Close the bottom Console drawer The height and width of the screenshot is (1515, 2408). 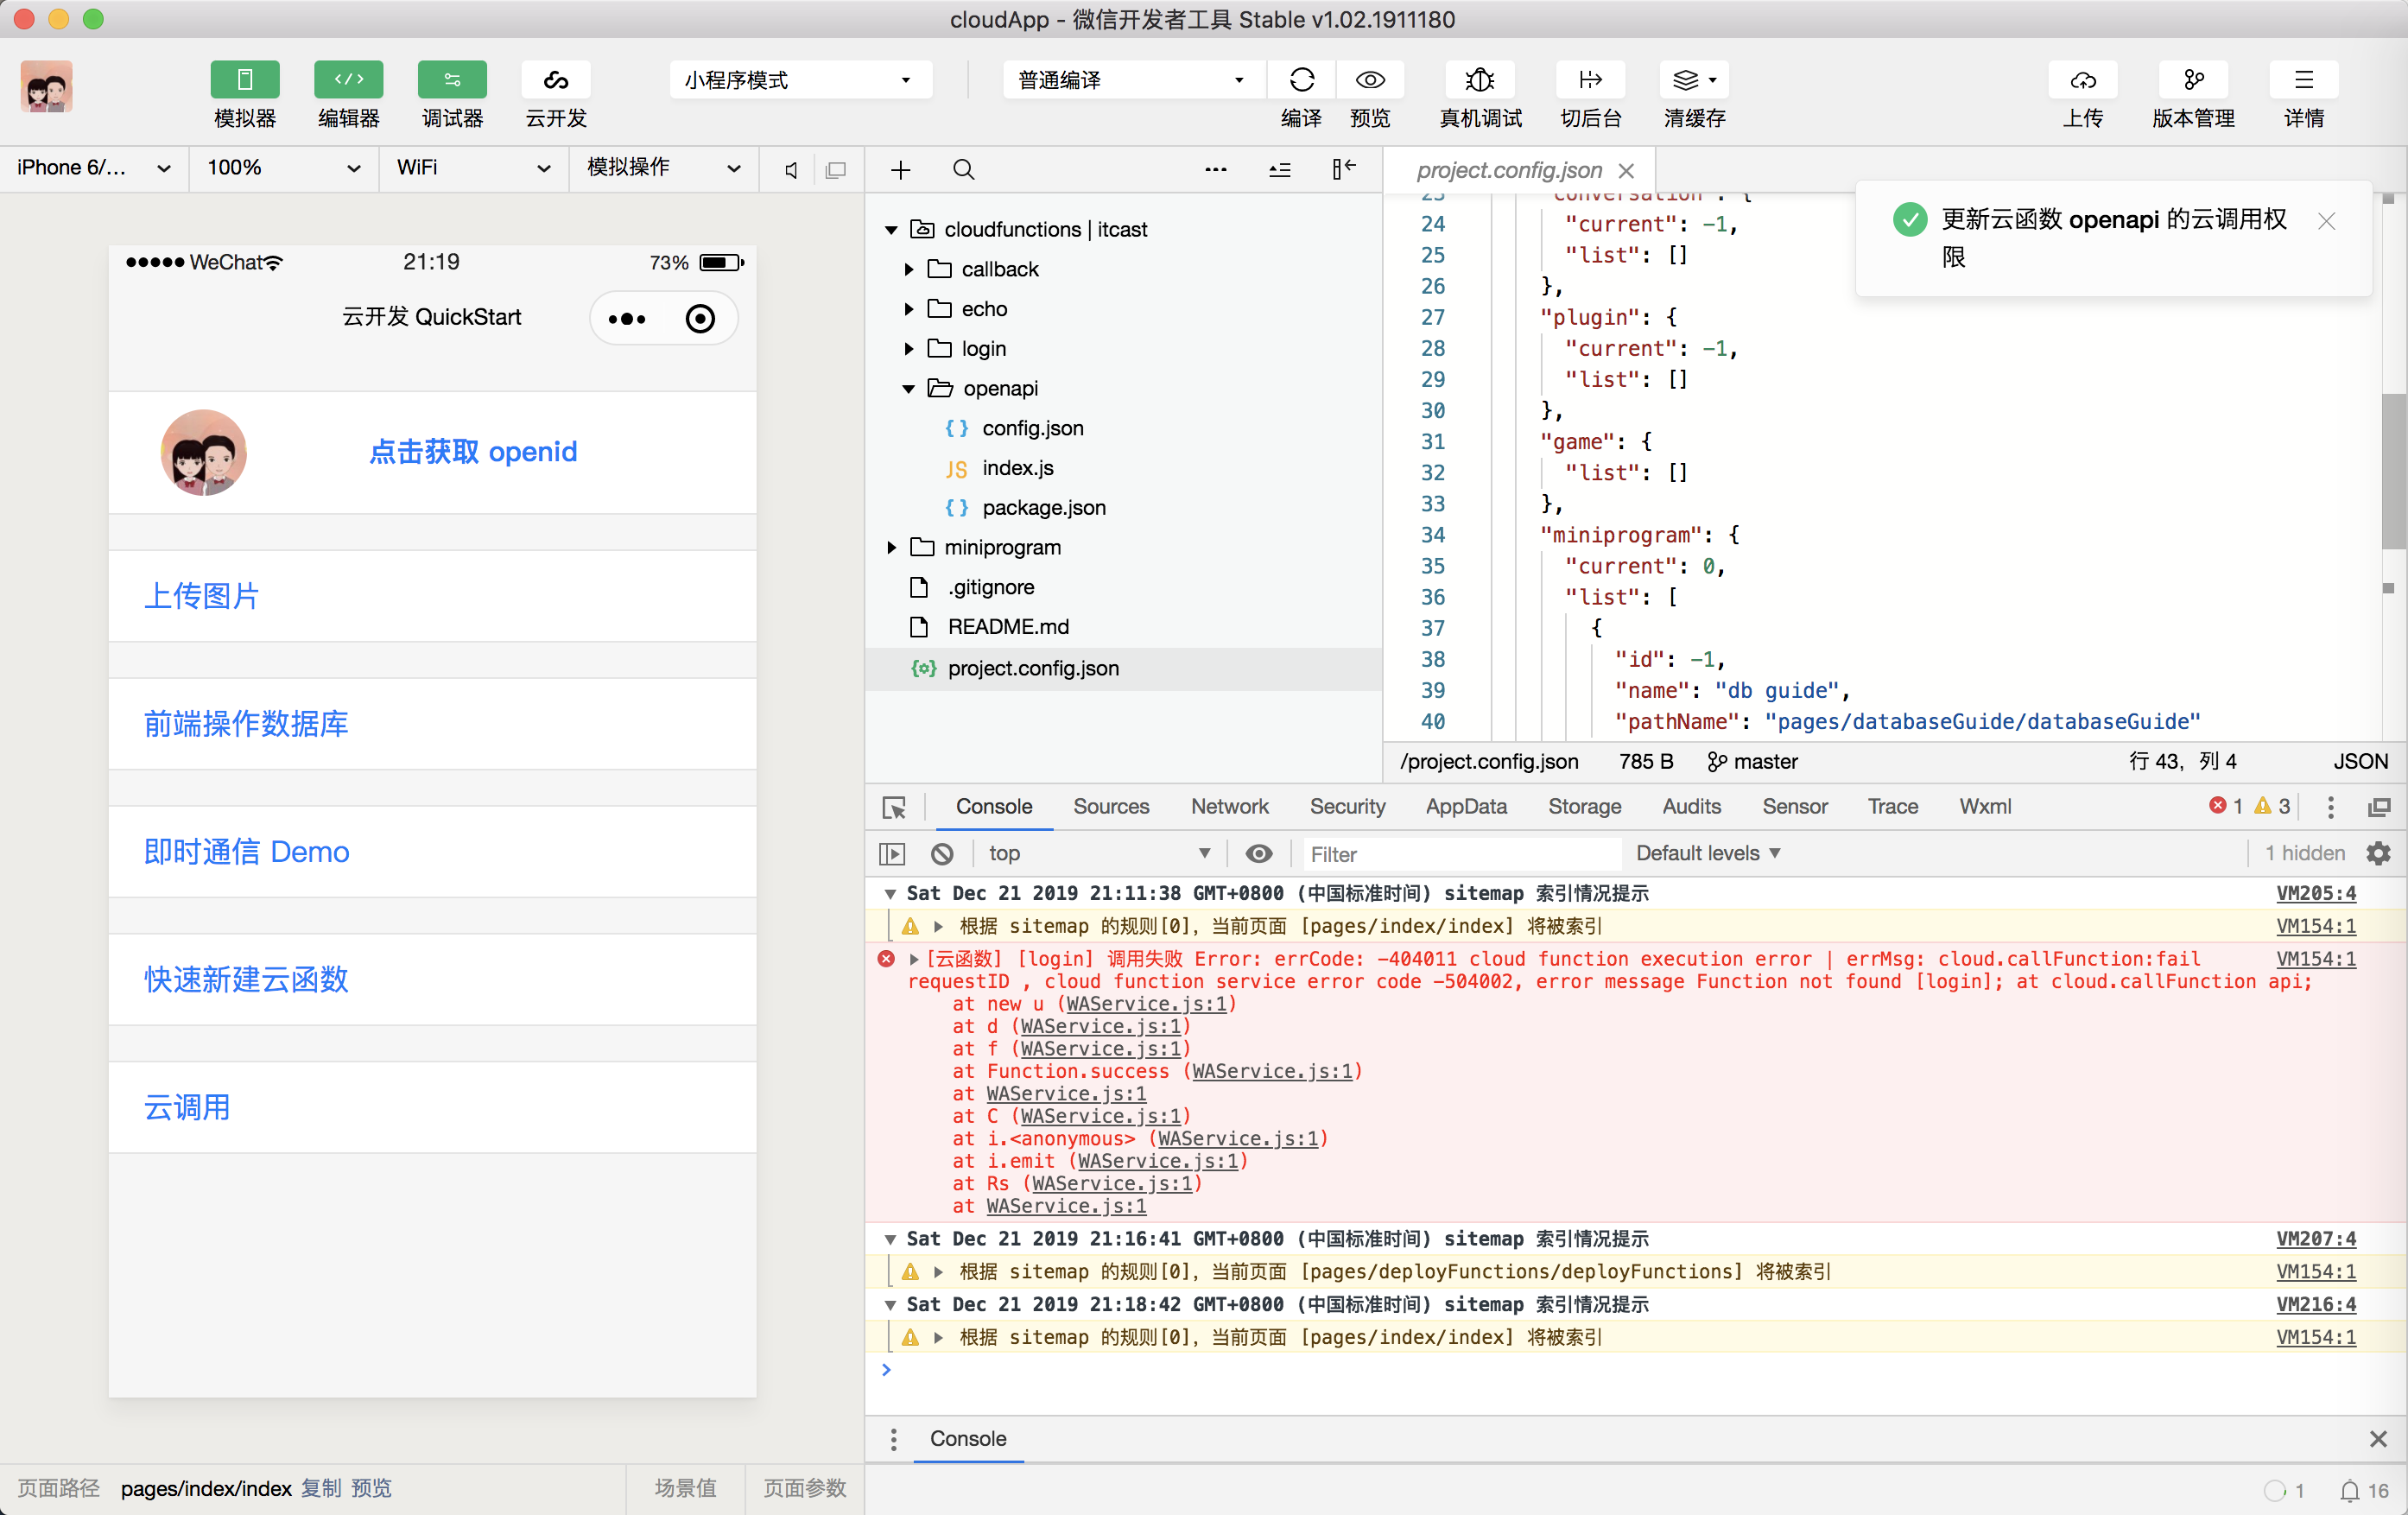coord(2378,1439)
